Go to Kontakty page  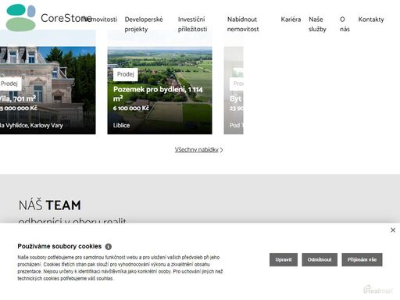click(371, 20)
